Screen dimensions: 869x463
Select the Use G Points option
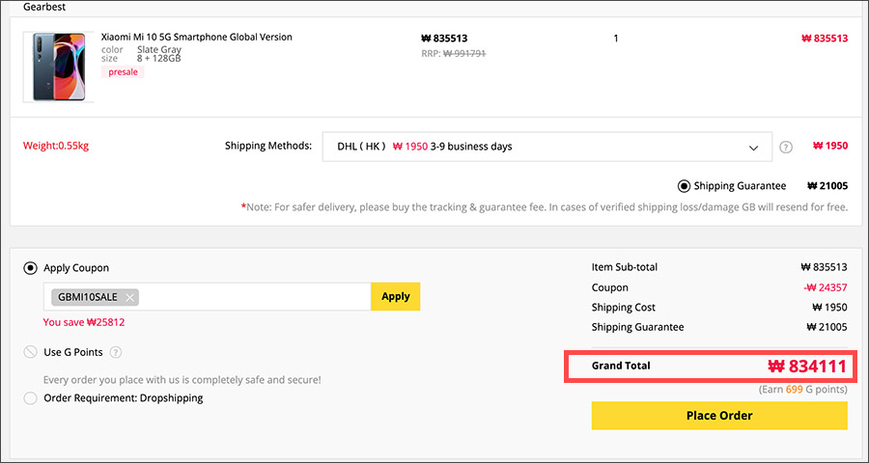point(30,352)
